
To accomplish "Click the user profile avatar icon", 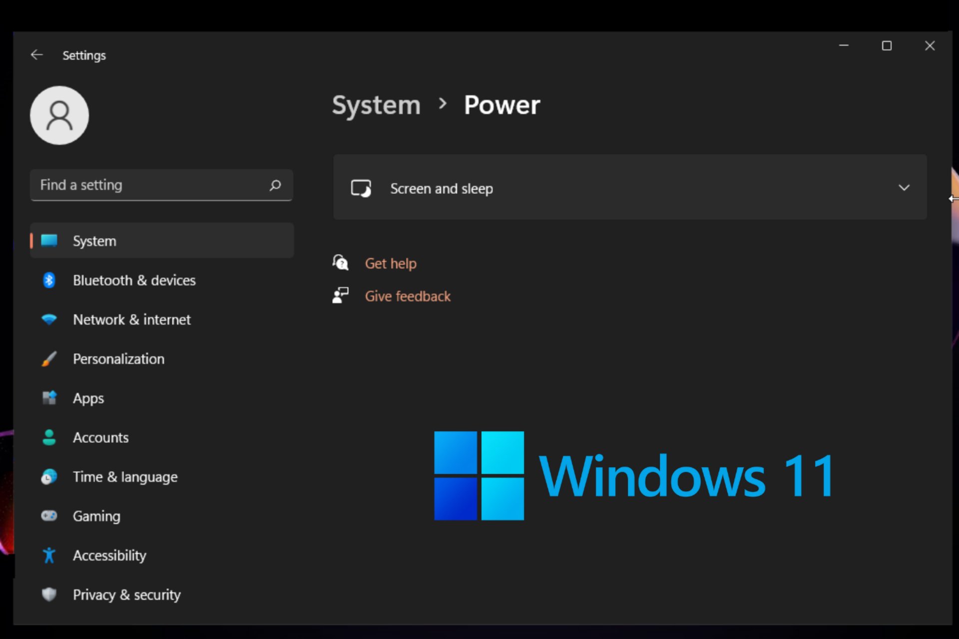I will pos(59,115).
